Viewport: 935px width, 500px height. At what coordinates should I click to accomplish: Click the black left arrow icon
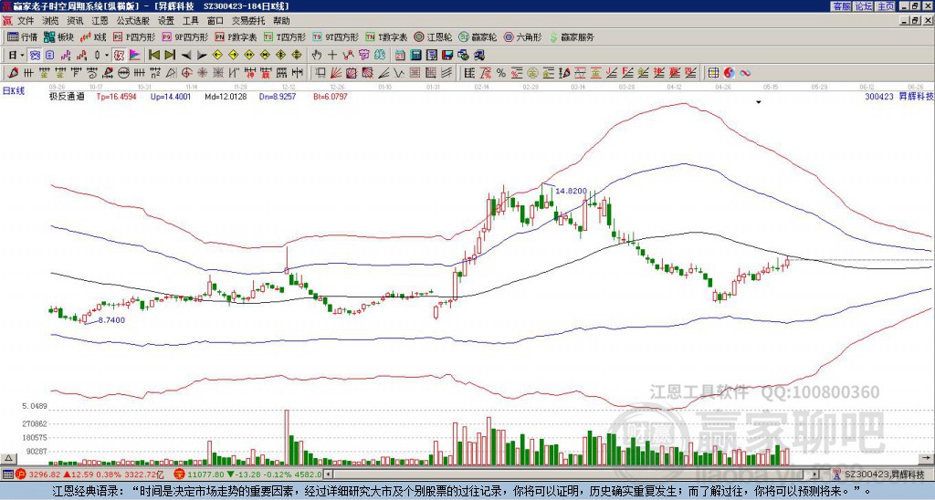tap(186, 56)
